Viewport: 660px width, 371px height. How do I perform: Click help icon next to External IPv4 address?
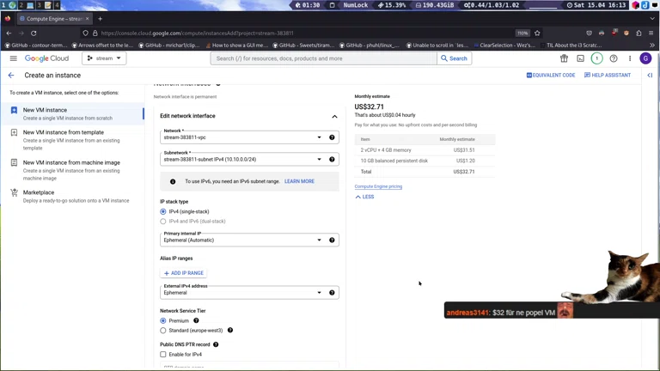[332, 293]
